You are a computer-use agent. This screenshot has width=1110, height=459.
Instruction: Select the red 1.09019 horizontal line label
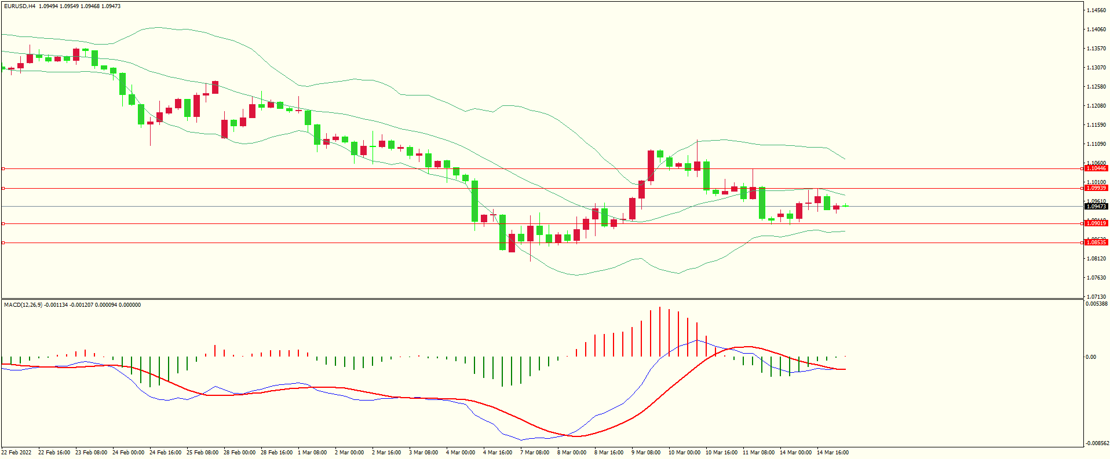1096,223
